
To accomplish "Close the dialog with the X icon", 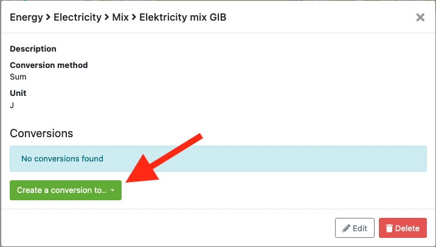I will pyautogui.click(x=420, y=18).
